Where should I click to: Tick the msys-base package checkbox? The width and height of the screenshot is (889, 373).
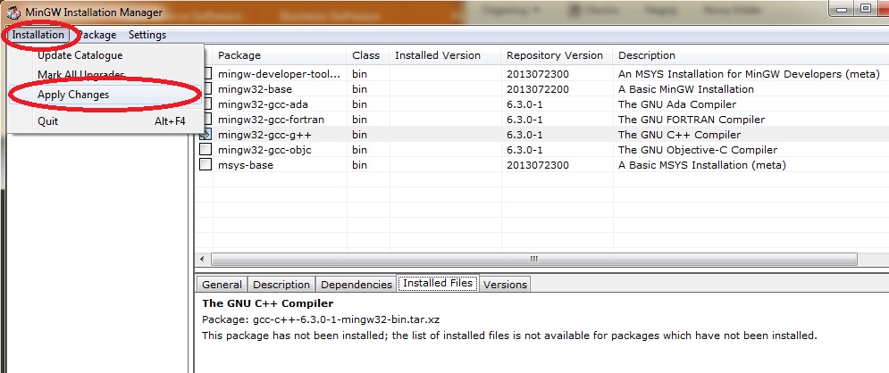point(206,165)
